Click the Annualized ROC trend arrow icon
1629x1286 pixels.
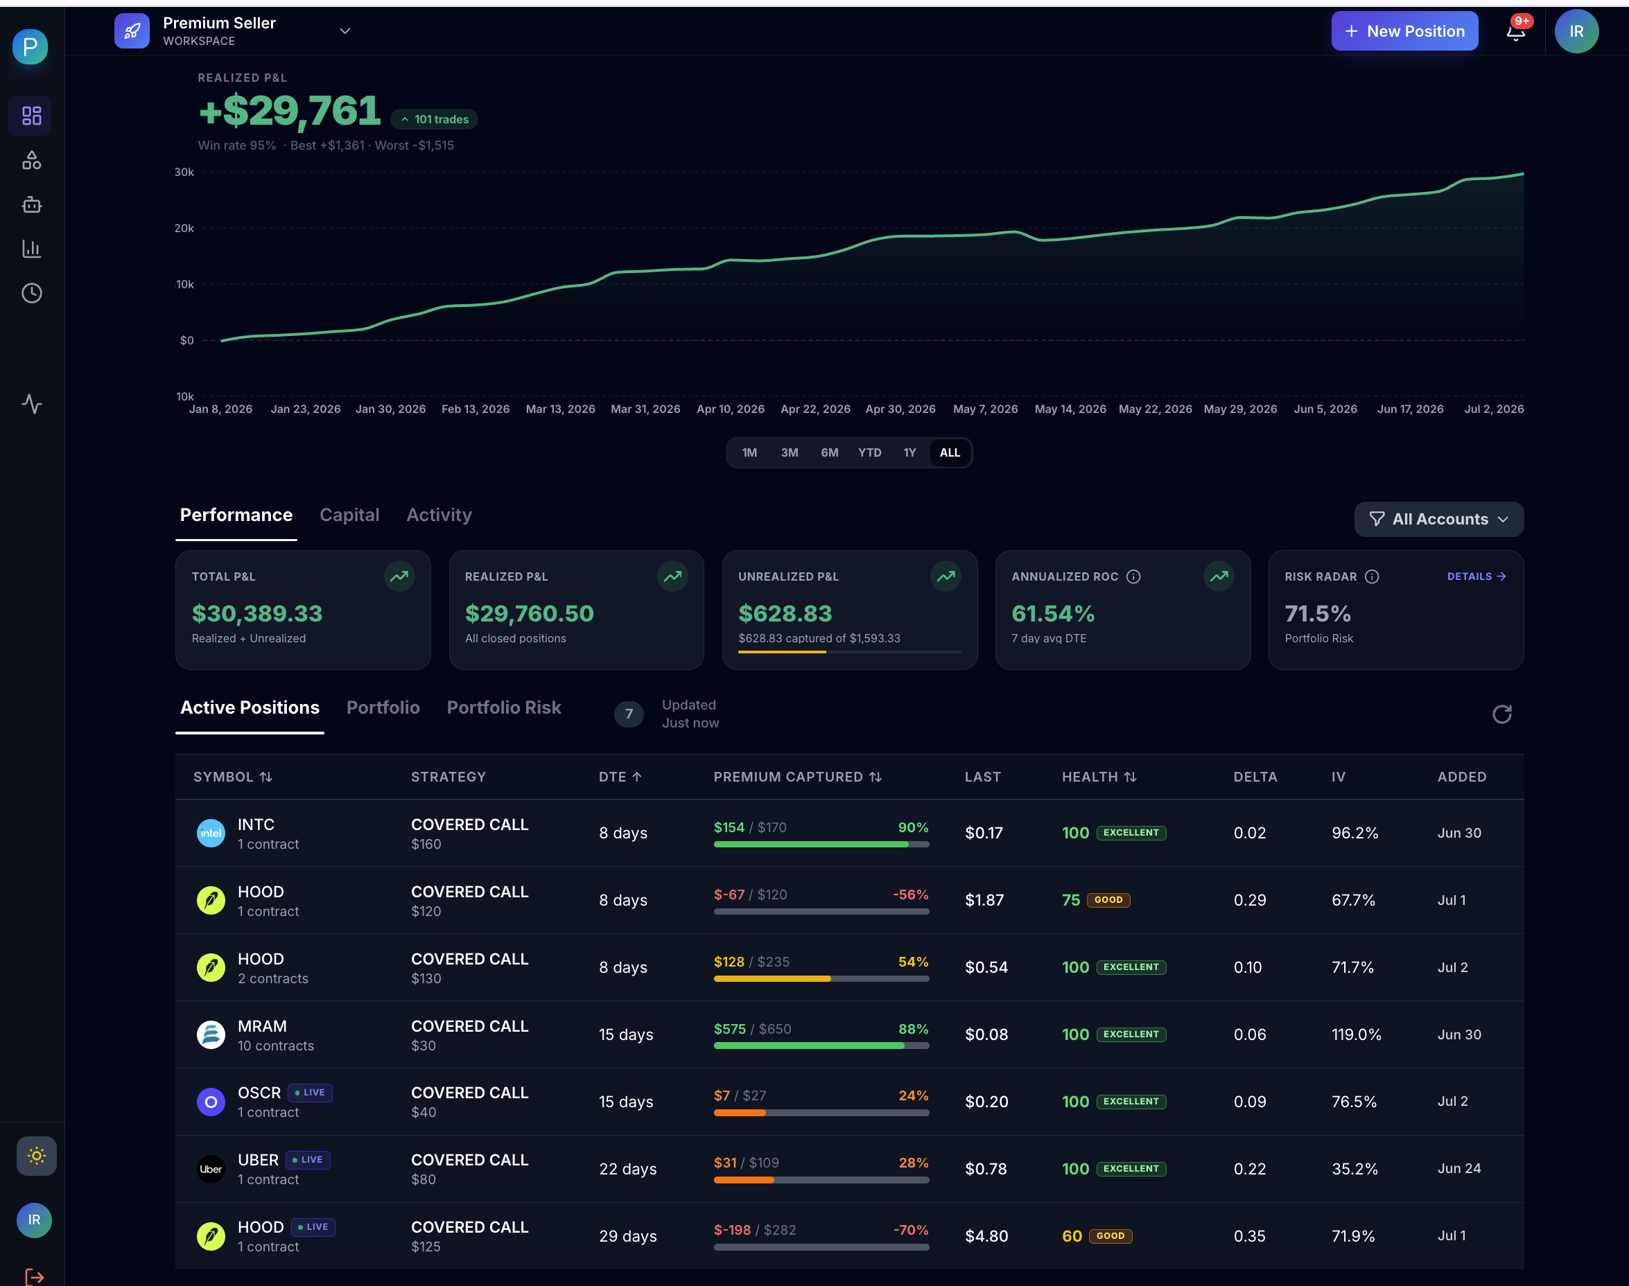[1219, 576]
